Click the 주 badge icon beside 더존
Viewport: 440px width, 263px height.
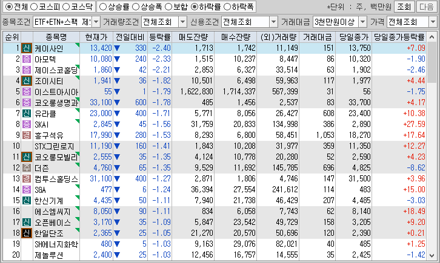click(x=27, y=168)
